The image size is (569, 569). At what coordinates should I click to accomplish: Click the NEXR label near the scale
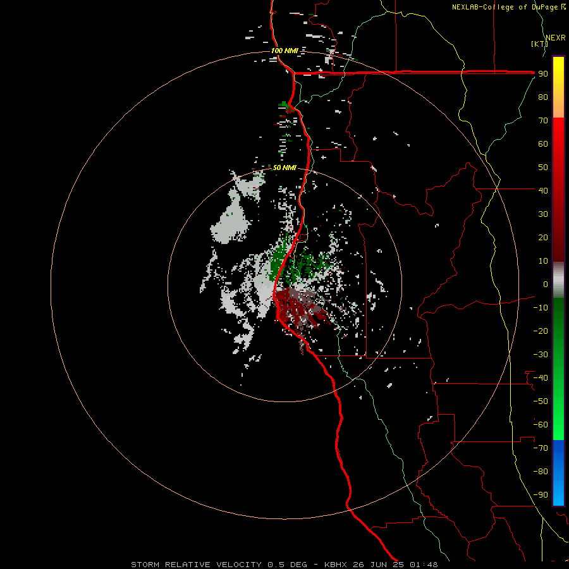[x=556, y=38]
